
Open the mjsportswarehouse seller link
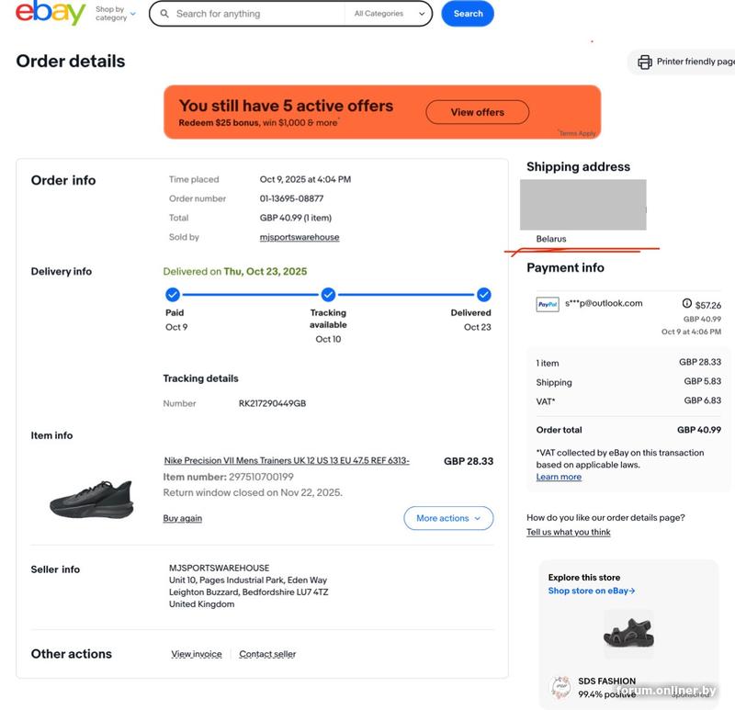300,237
